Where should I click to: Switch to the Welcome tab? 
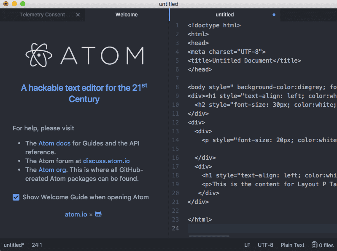click(x=127, y=15)
